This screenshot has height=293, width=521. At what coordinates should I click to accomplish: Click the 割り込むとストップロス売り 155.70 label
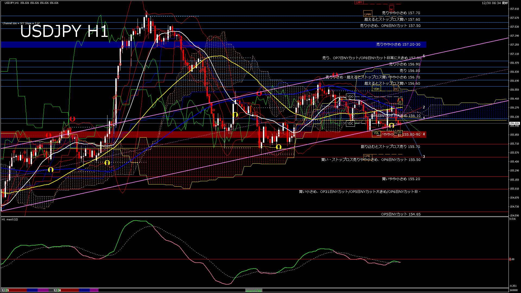click(390, 146)
